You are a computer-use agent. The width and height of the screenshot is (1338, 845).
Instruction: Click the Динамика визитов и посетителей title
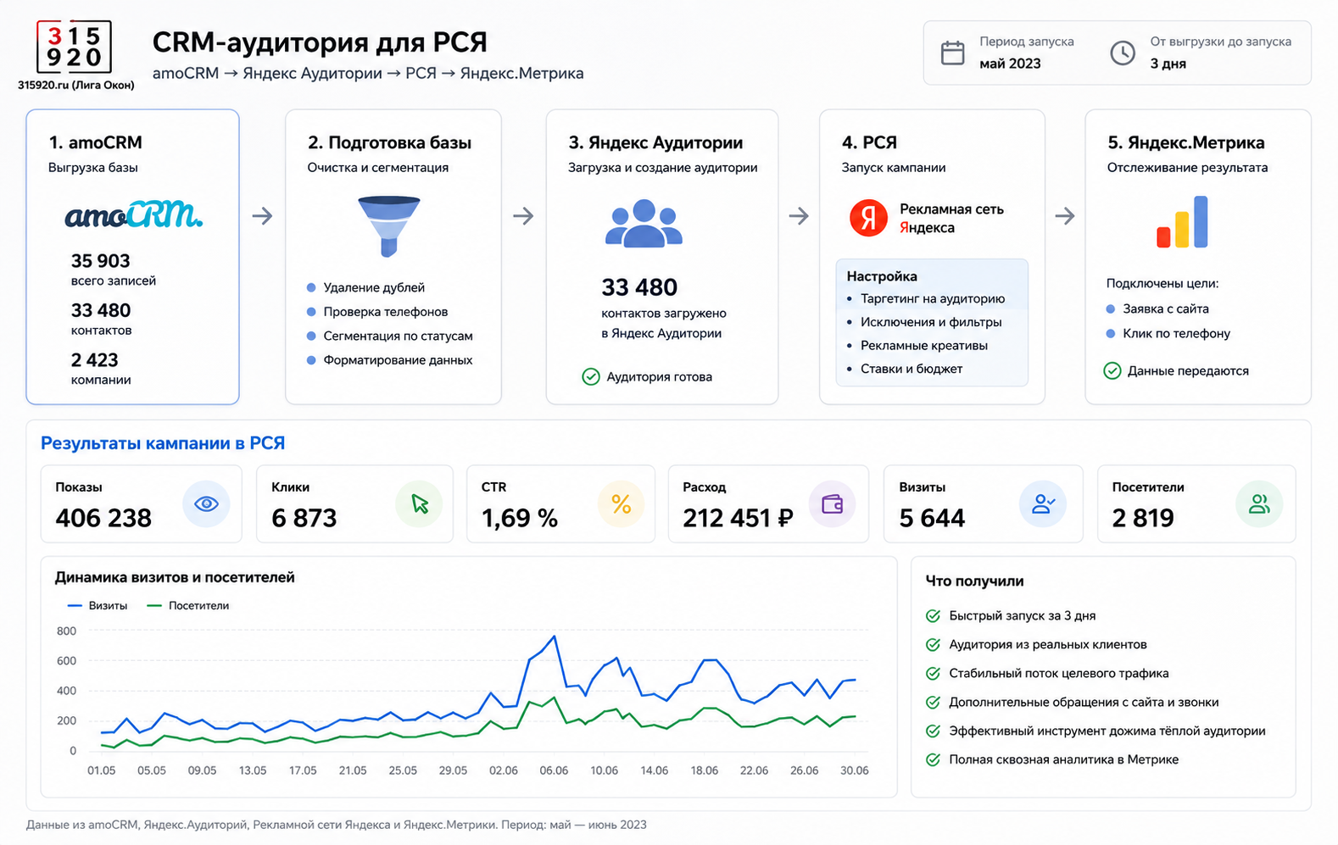tap(175, 577)
